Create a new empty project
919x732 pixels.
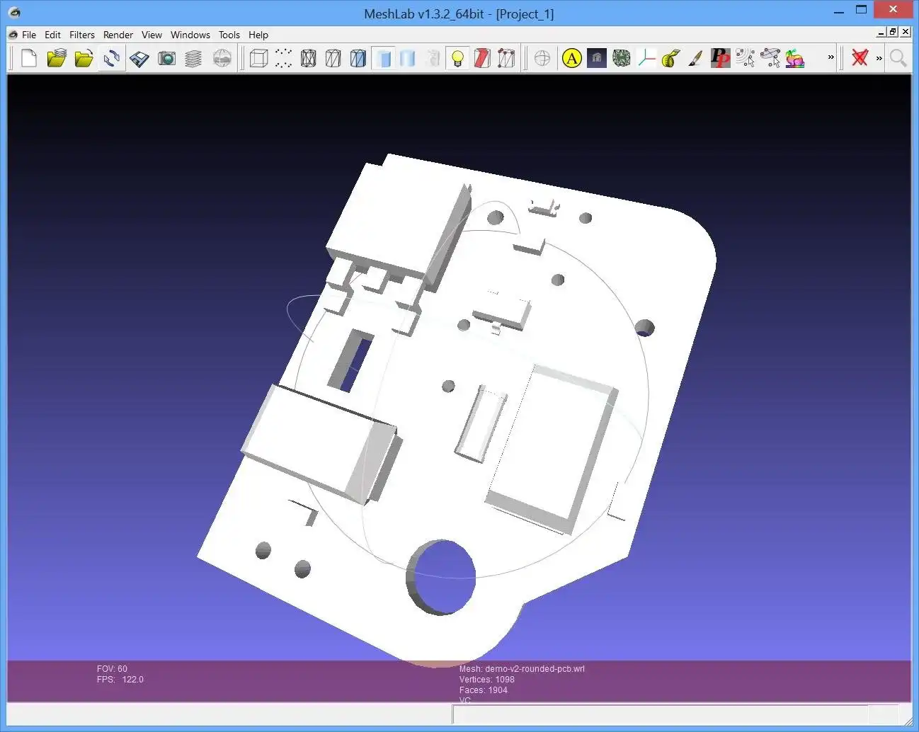pyautogui.click(x=29, y=58)
